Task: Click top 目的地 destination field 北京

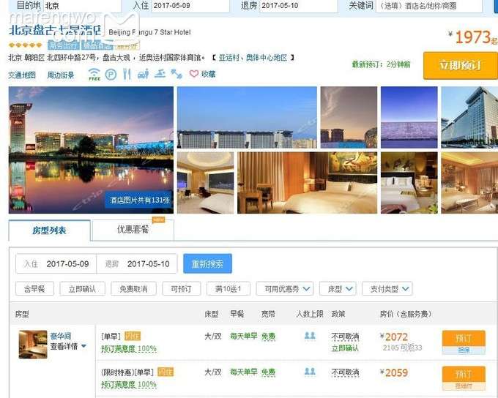Action: 82,5
